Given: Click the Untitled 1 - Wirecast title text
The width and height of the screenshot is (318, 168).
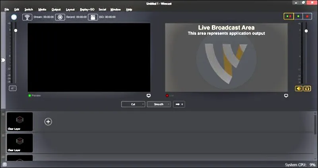Looking at the screenshot, I should 159,4.
